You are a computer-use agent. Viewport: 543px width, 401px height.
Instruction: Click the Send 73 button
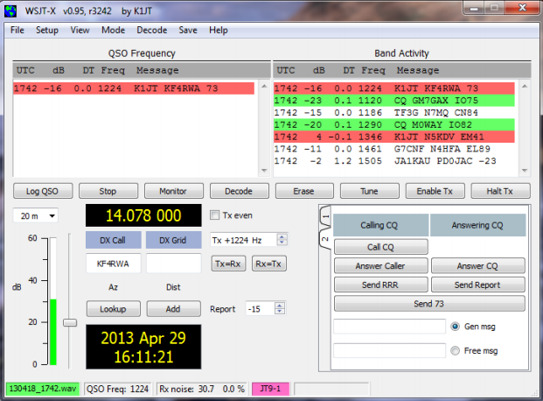point(429,304)
